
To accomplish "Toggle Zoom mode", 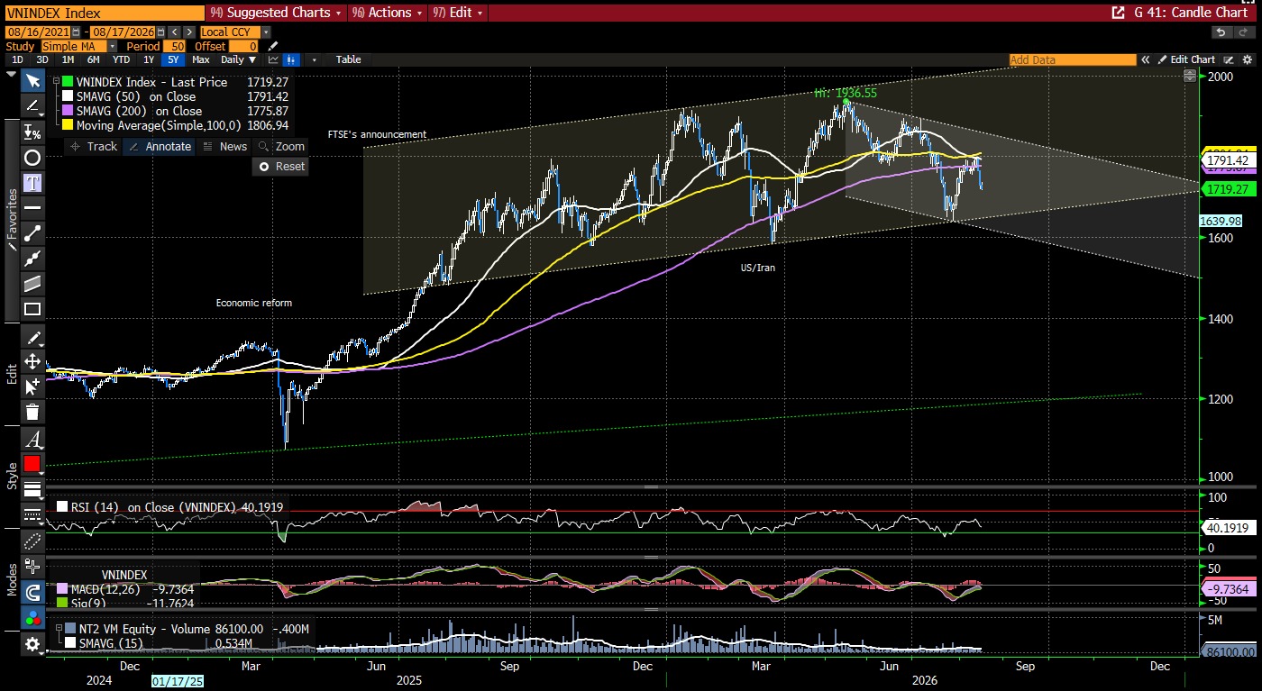I will (x=281, y=146).
